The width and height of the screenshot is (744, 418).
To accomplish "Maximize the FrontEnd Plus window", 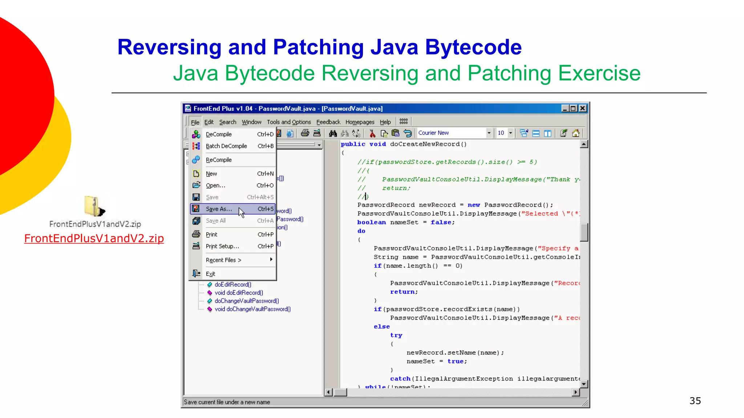I will click(574, 108).
